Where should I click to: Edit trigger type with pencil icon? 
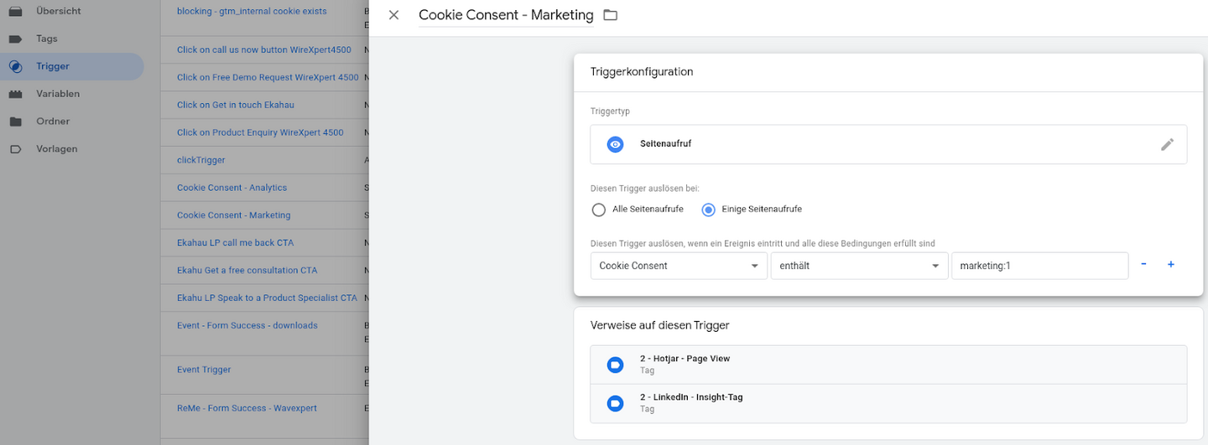tap(1167, 144)
